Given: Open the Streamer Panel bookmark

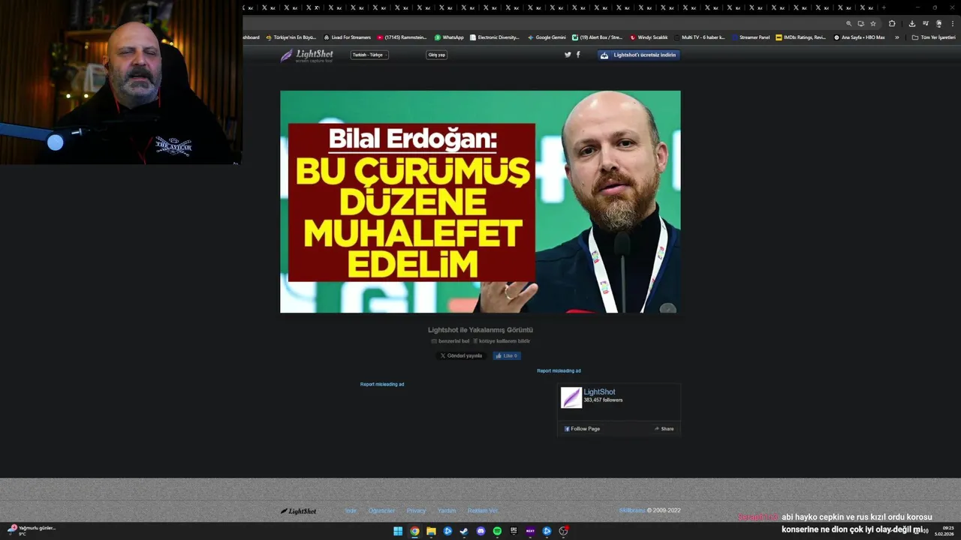Looking at the screenshot, I should click(750, 37).
